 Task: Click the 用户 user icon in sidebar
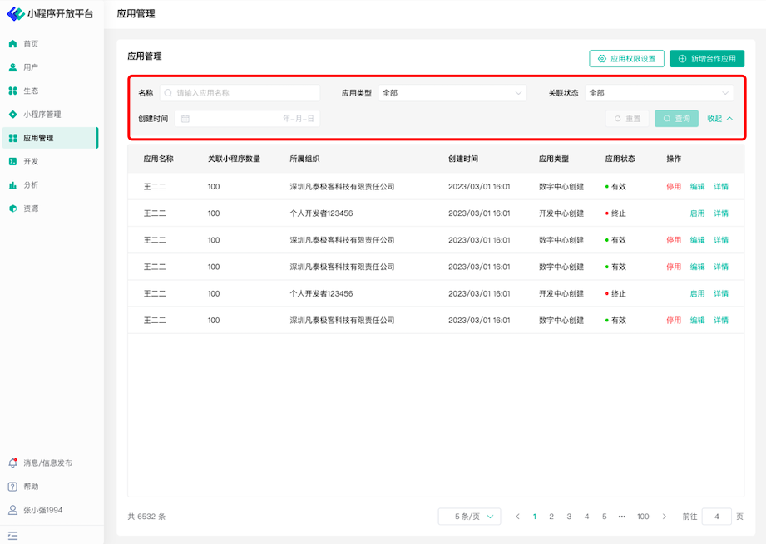coord(12,67)
